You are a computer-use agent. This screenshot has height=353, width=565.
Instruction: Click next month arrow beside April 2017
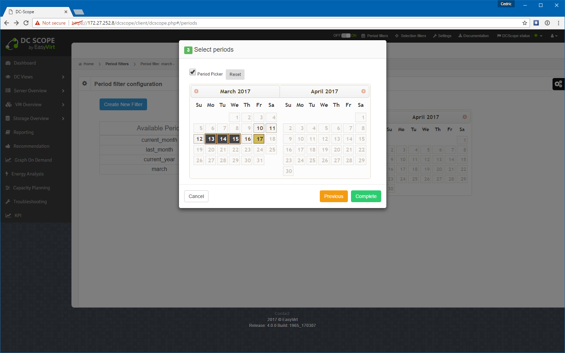click(363, 91)
